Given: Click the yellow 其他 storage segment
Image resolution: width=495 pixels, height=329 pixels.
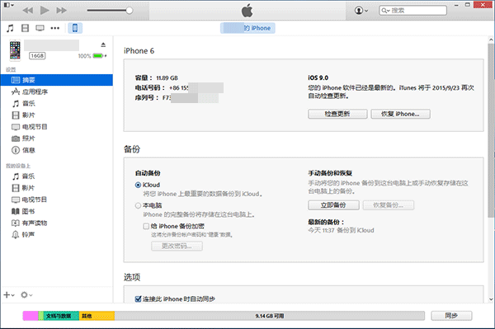Looking at the screenshot, I should point(97,316).
